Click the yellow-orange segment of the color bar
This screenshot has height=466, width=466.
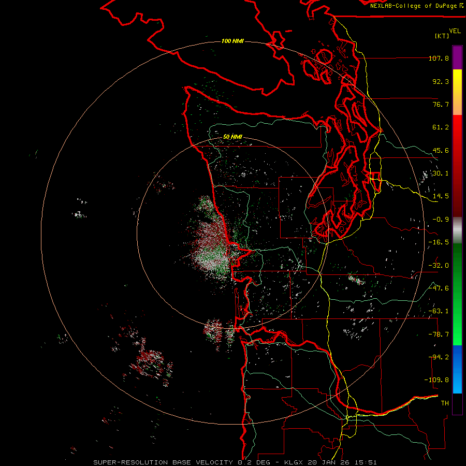[x=457, y=92]
